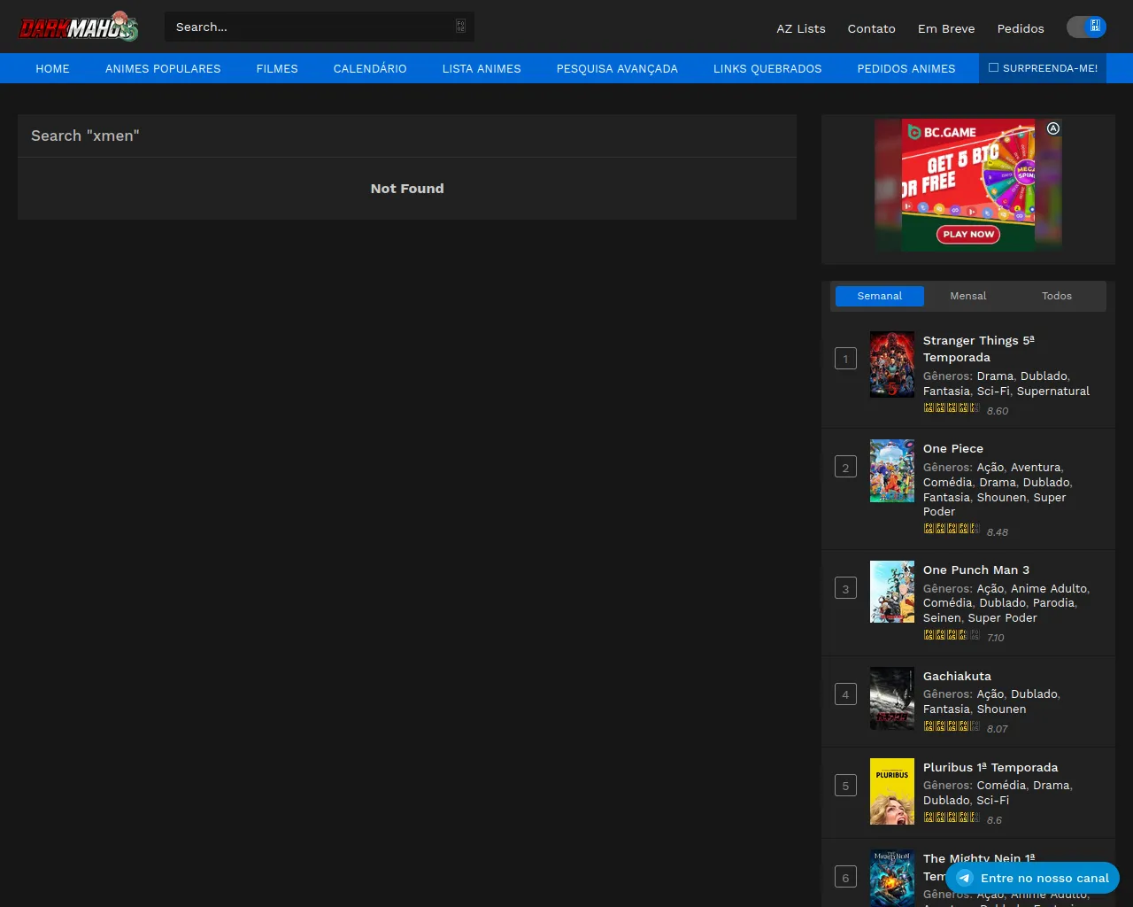
Task: Switch ranking to Mensal tab
Action: click(967, 296)
